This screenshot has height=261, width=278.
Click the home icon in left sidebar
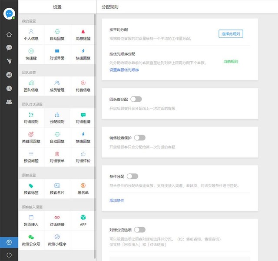click(x=9, y=35)
